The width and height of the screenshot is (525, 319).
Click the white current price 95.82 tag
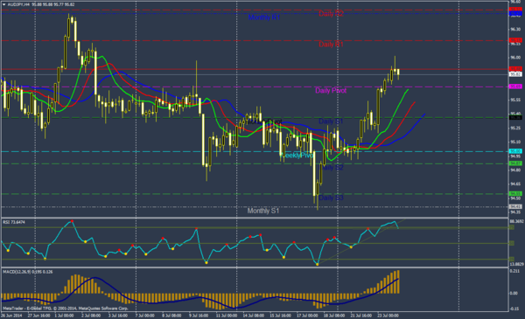[515, 74]
